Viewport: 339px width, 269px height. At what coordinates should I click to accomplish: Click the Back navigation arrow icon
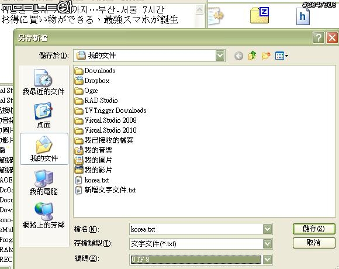tap(238, 56)
